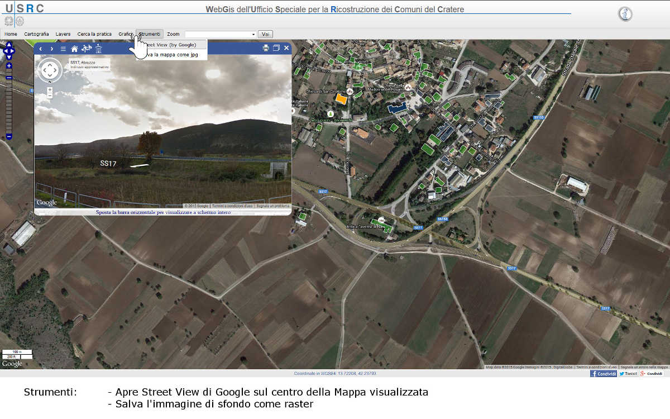670x419 pixels.
Task: Zoom out the Street View image
Action: pyautogui.click(x=50, y=96)
